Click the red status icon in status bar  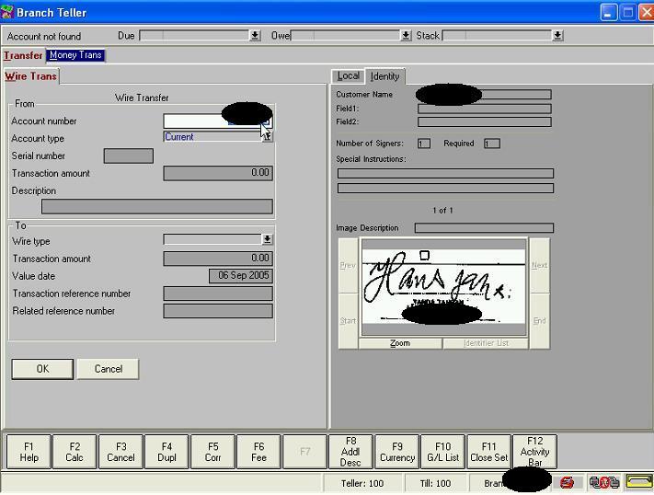pyautogui.click(x=567, y=482)
